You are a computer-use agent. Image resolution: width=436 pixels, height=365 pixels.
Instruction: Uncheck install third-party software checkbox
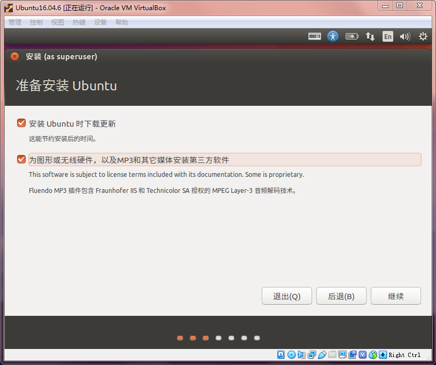coord(21,159)
